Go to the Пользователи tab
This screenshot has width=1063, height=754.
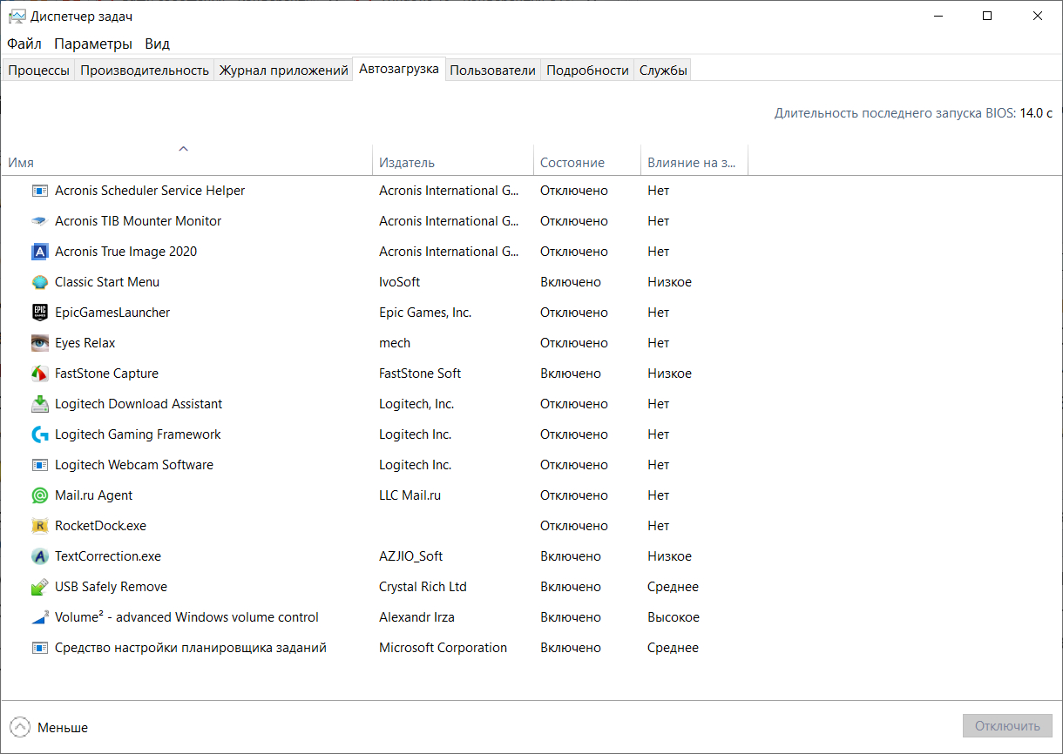(492, 71)
